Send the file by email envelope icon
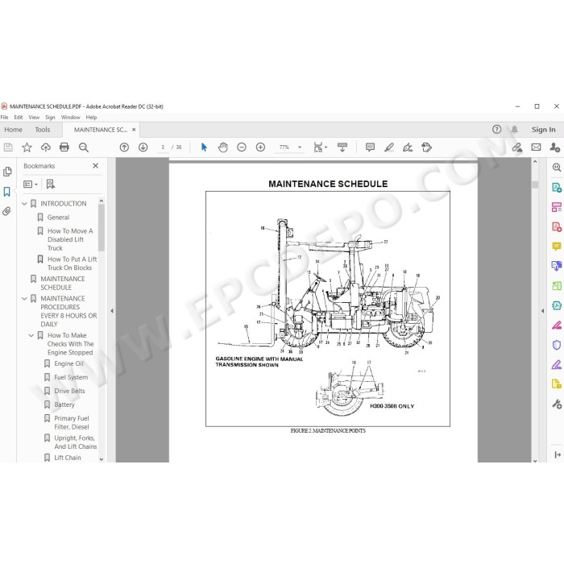The image size is (564, 564). point(536,147)
